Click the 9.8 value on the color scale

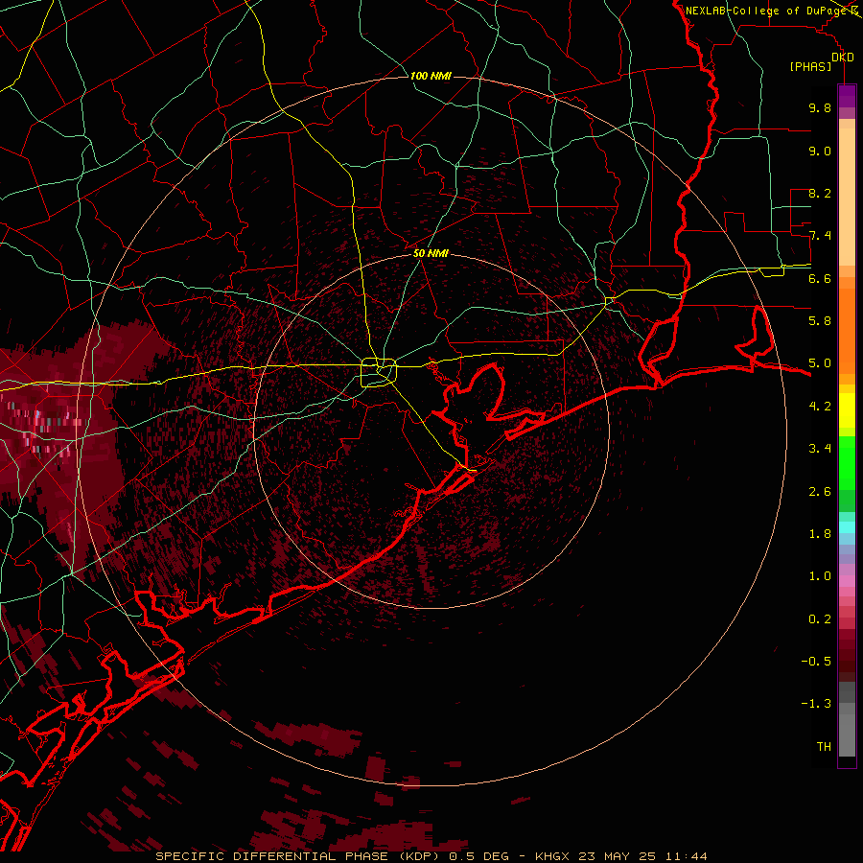820,107
